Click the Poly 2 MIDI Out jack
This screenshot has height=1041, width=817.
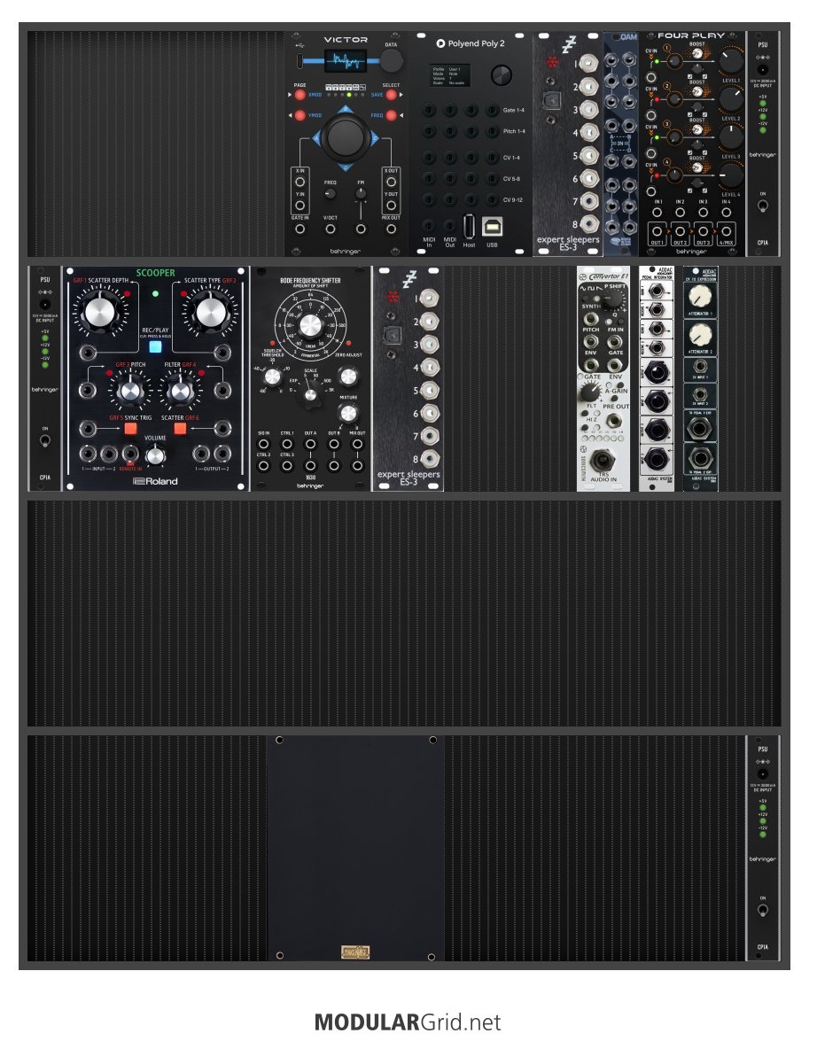click(450, 226)
